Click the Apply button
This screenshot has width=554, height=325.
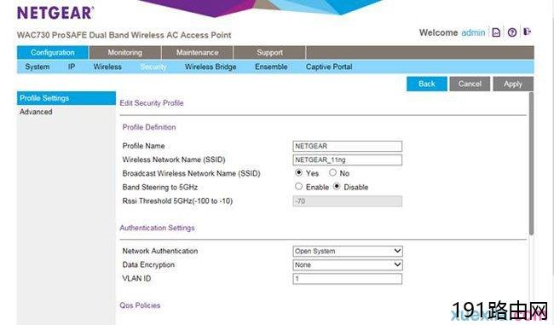pyautogui.click(x=513, y=84)
